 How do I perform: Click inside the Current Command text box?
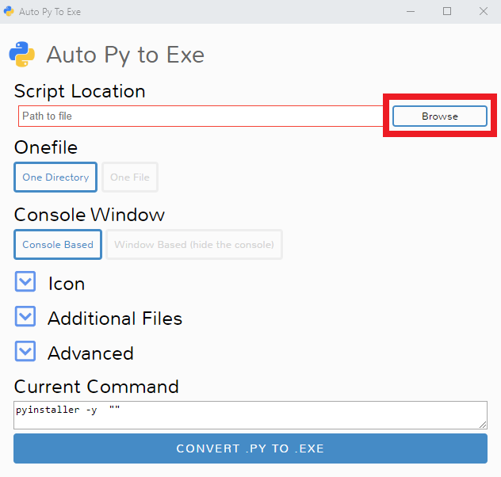click(x=250, y=415)
